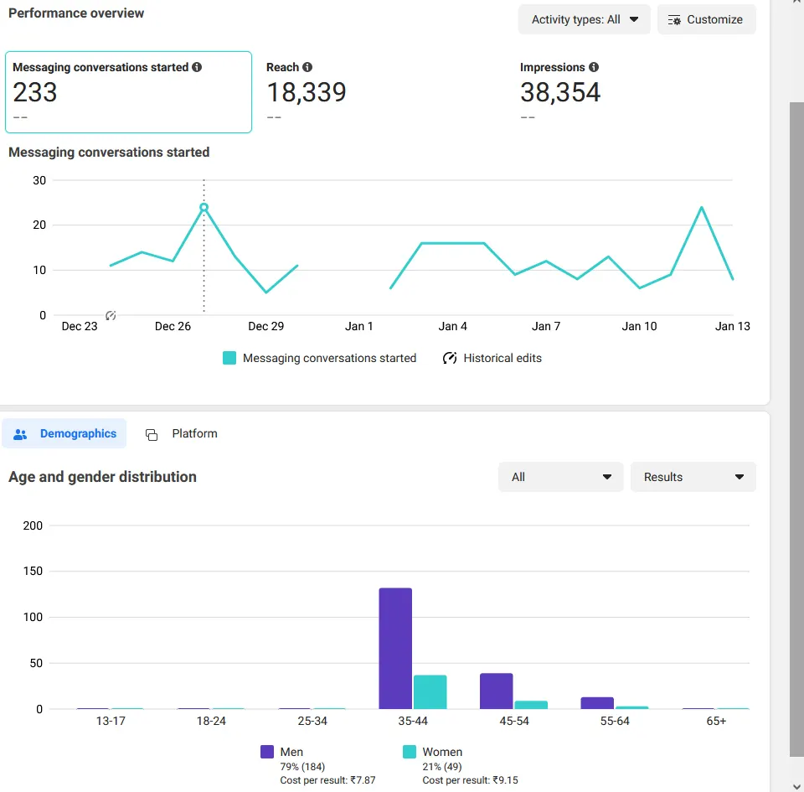This screenshot has width=804, height=792.
Task: Expand the All filter dropdown
Action: [x=560, y=477]
